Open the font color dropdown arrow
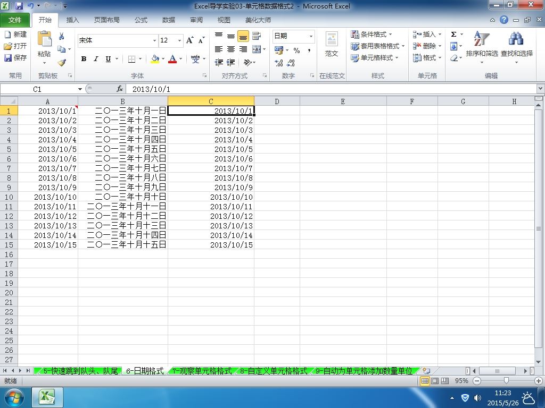The image size is (545, 408). (x=181, y=59)
